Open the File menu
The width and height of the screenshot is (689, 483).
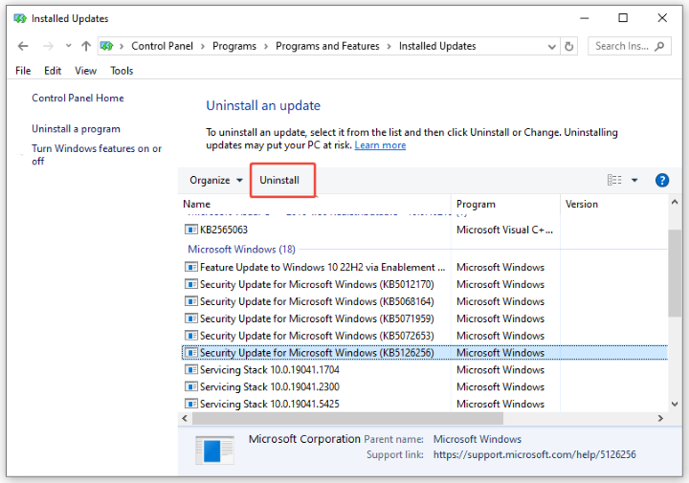coord(23,71)
